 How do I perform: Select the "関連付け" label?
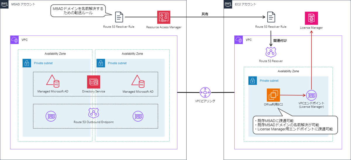279,40
